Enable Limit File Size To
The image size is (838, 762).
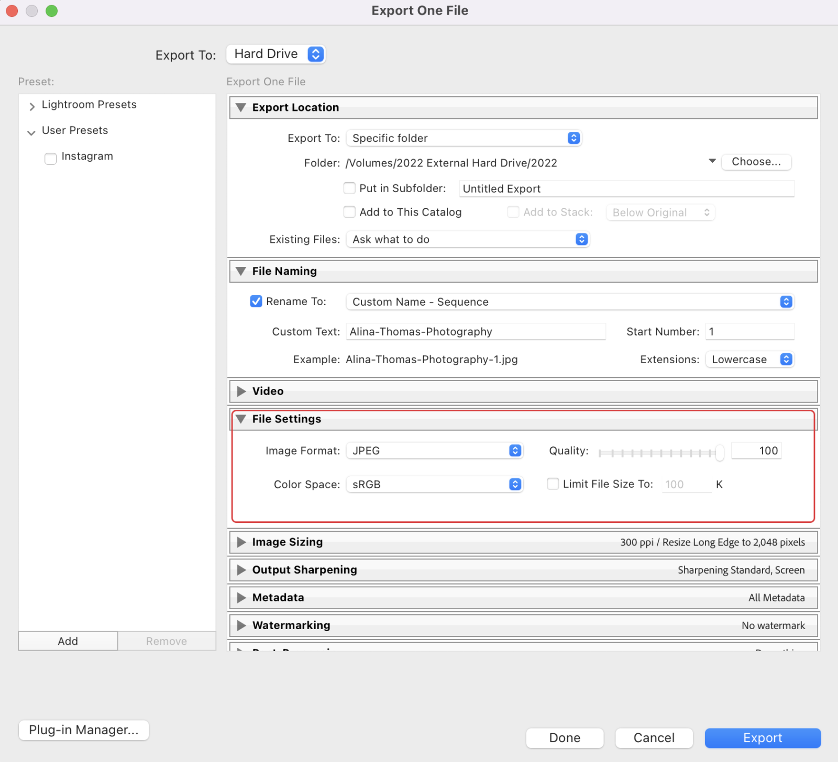553,484
